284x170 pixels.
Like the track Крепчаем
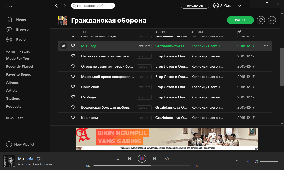73,118
